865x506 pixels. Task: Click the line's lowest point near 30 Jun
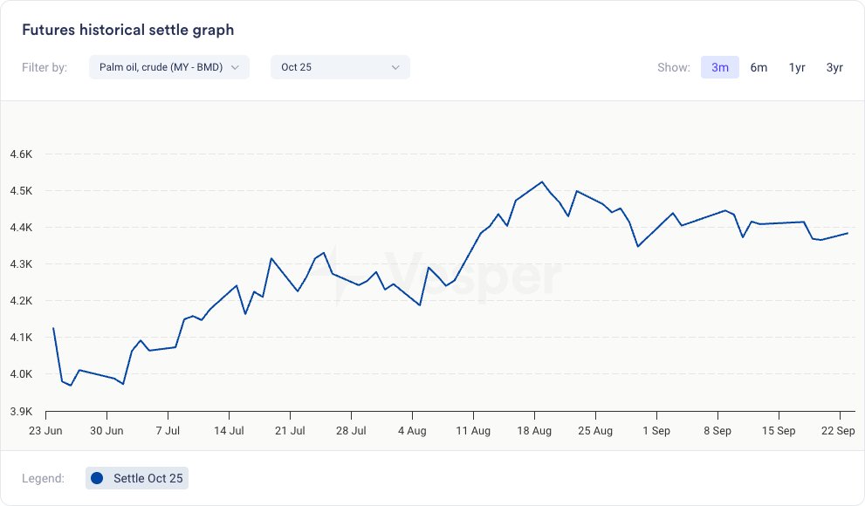(x=123, y=384)
